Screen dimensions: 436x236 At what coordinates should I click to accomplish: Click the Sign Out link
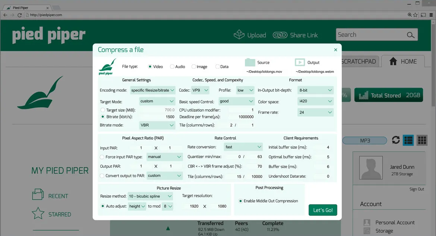pos(417,189)
